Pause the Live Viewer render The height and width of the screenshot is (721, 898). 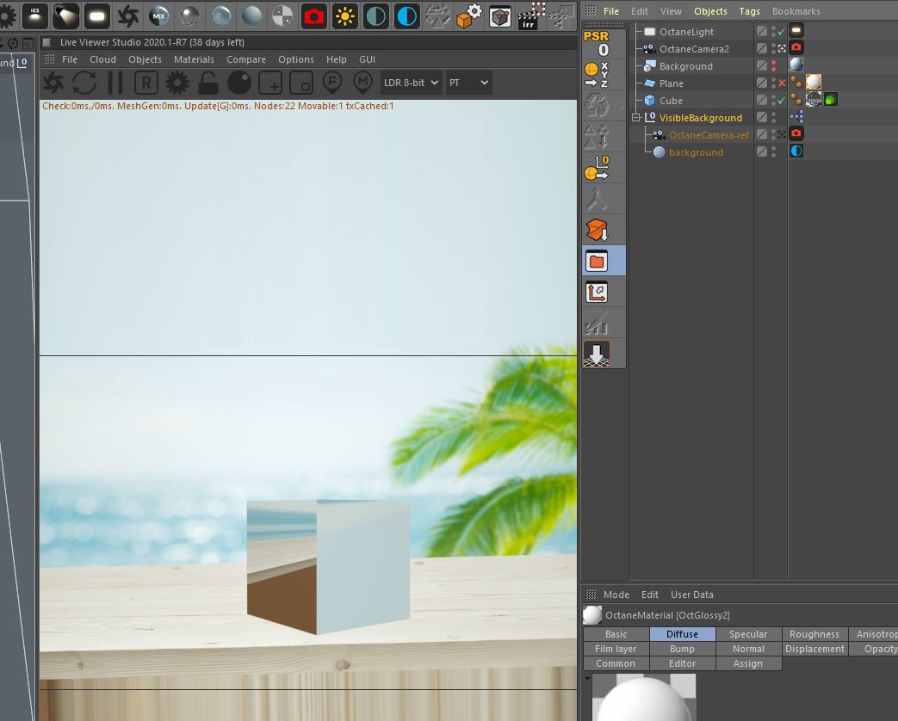tap(115, 83)
